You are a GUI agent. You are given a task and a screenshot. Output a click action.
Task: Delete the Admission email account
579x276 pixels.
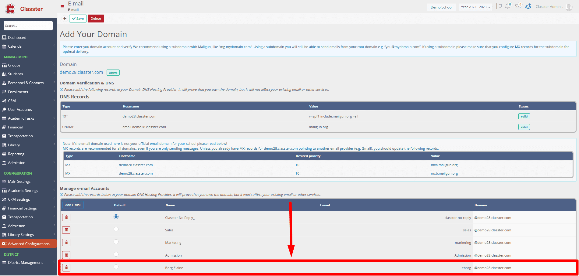coord(66,255)
